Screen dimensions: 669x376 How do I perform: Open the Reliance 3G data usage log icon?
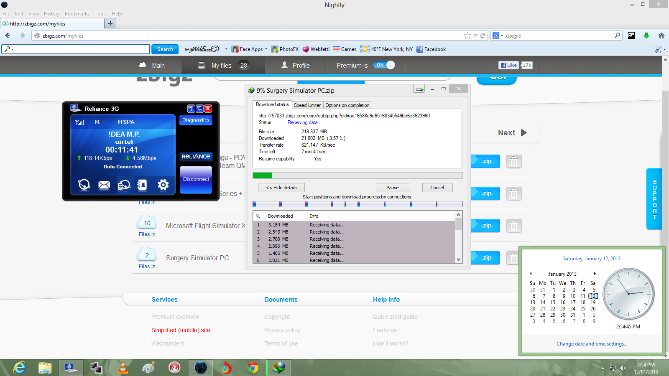tap(124, 185)
